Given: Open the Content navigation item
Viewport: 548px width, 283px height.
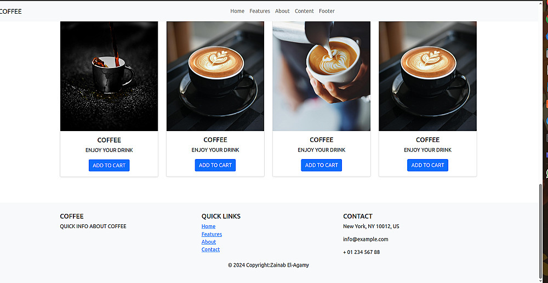Looking at the screenshot, I should coord(304,11).
